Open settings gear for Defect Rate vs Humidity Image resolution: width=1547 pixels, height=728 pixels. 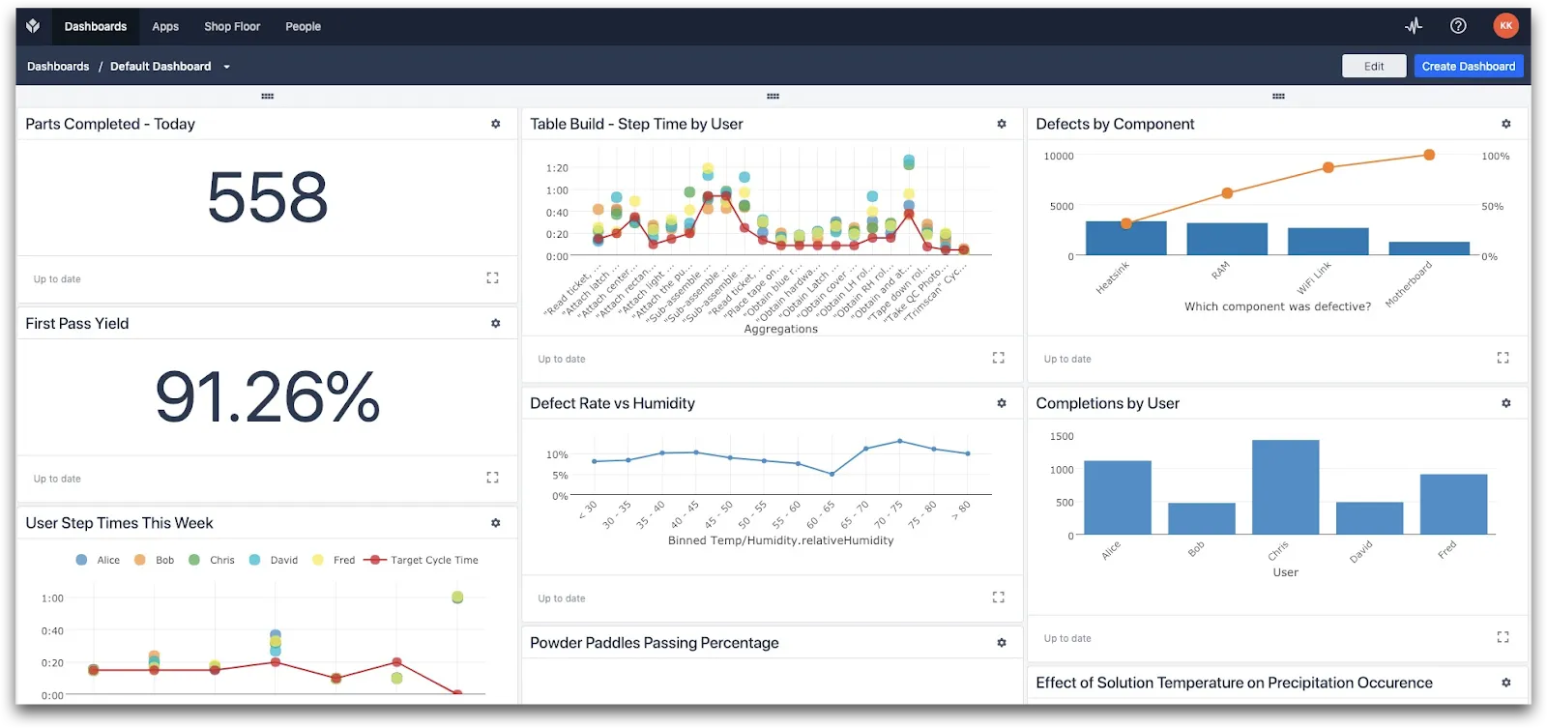[1002, 403]
